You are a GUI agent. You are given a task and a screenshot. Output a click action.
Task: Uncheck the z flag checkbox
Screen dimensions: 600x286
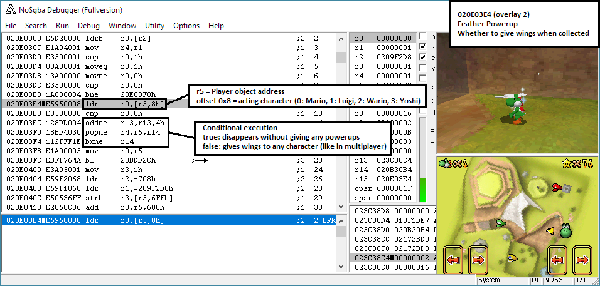coord(422,47)
